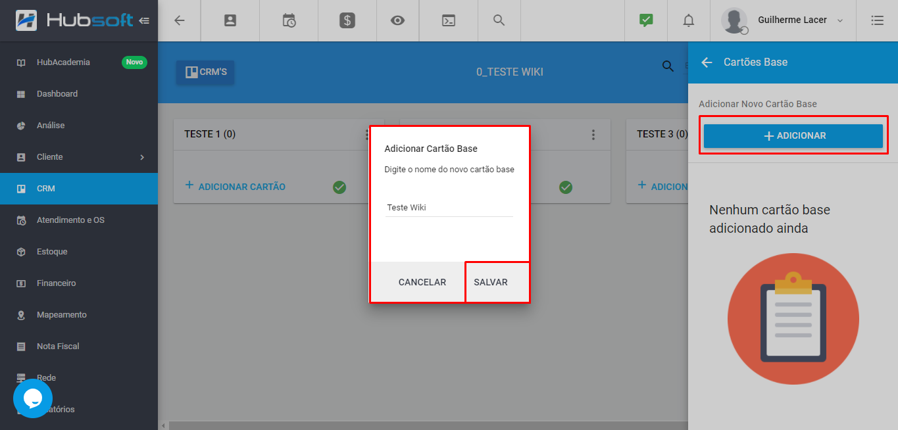
Task: Open notifications bell
Action: pos(689,20)
